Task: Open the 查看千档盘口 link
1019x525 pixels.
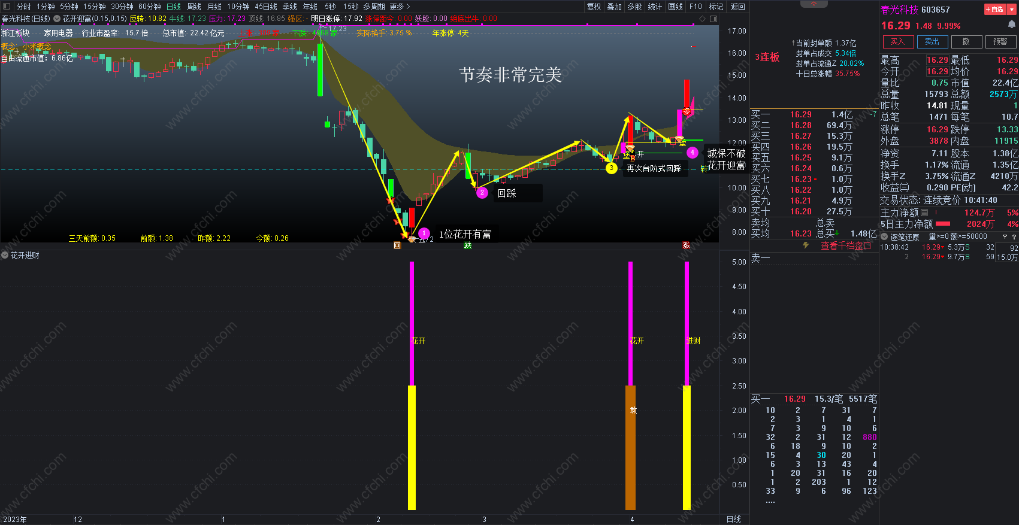Action: click(x=845, y=246)
